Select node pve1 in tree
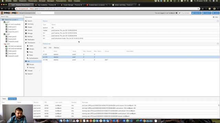This screenshot has height=123, width=220. coord(8,22)
